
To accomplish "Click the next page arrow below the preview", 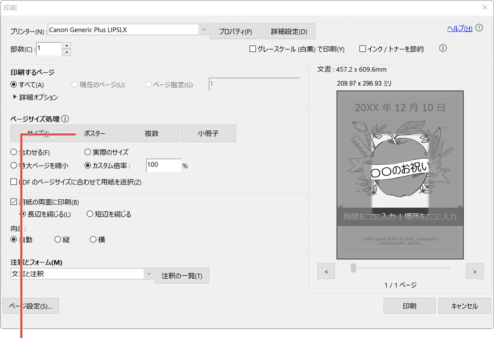I will coord(475,271).
